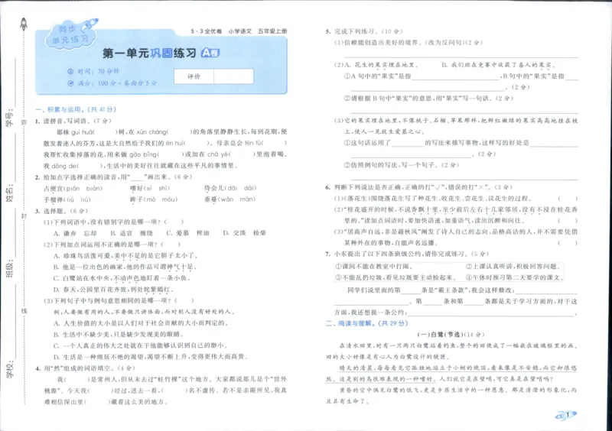This screenshot has height=431, width=612.
Task: Click the line ②仿照例句的写法,写一个句子
Action: (x=401, y=165)
